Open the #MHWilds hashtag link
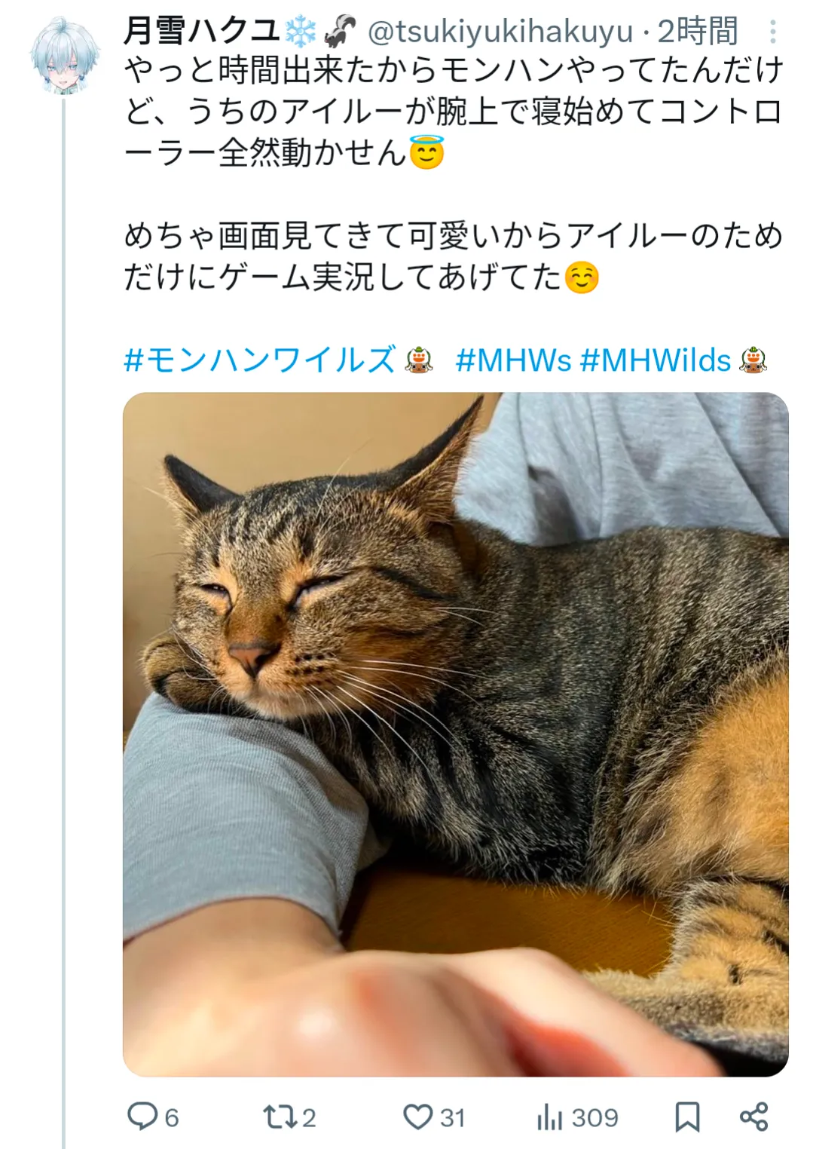The image size is (813, 1149). pos(656,360)
